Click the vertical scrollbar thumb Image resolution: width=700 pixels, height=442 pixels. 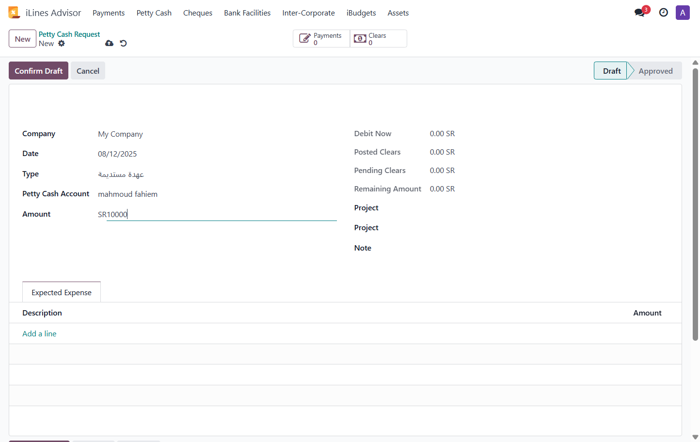[695, 205]
